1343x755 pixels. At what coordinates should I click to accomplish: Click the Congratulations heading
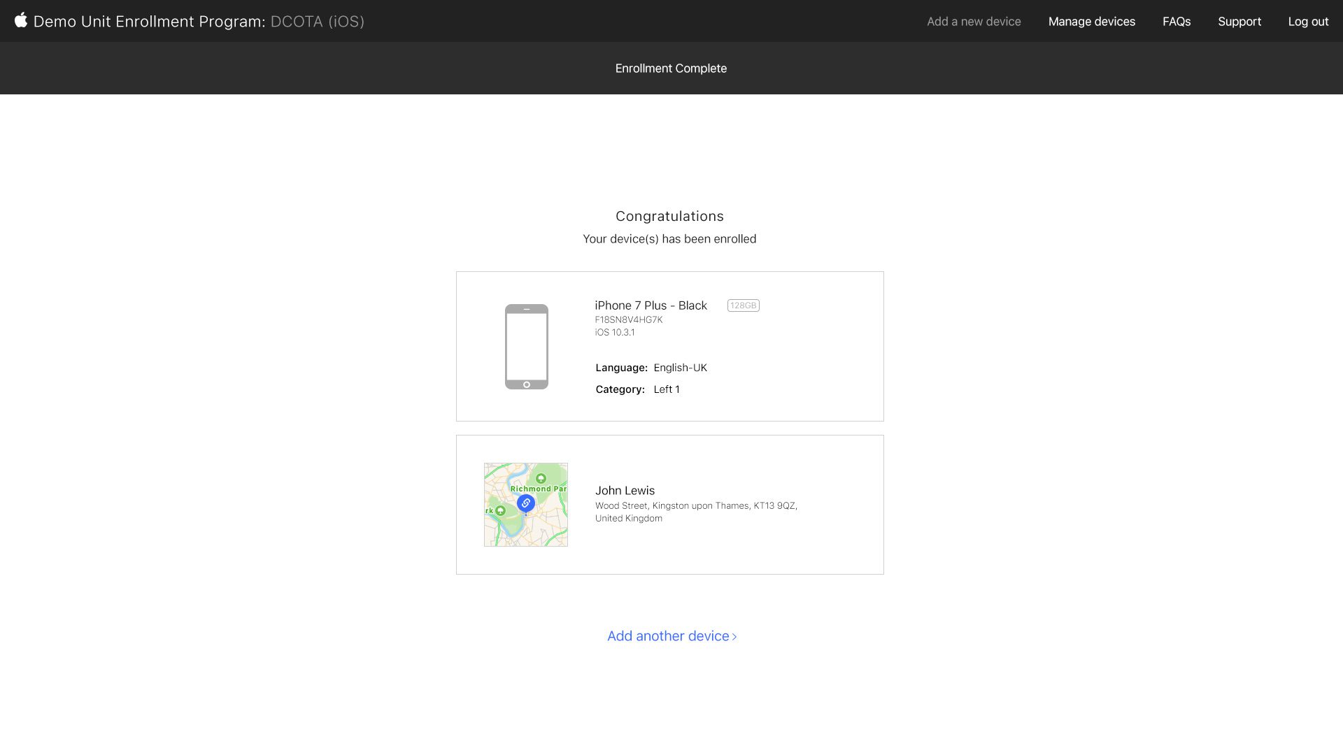coord(669,217)
